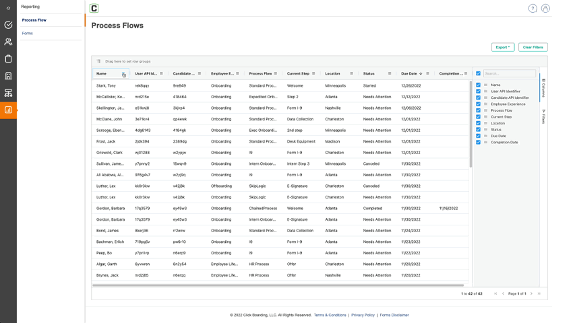Open the Status column header menu
Image resolution: width=575 pixels, height=323 pixels.
pyautogui.click(x=389, y=73)
